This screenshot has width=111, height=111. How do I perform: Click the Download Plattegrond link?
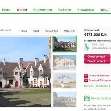[100, 80]
